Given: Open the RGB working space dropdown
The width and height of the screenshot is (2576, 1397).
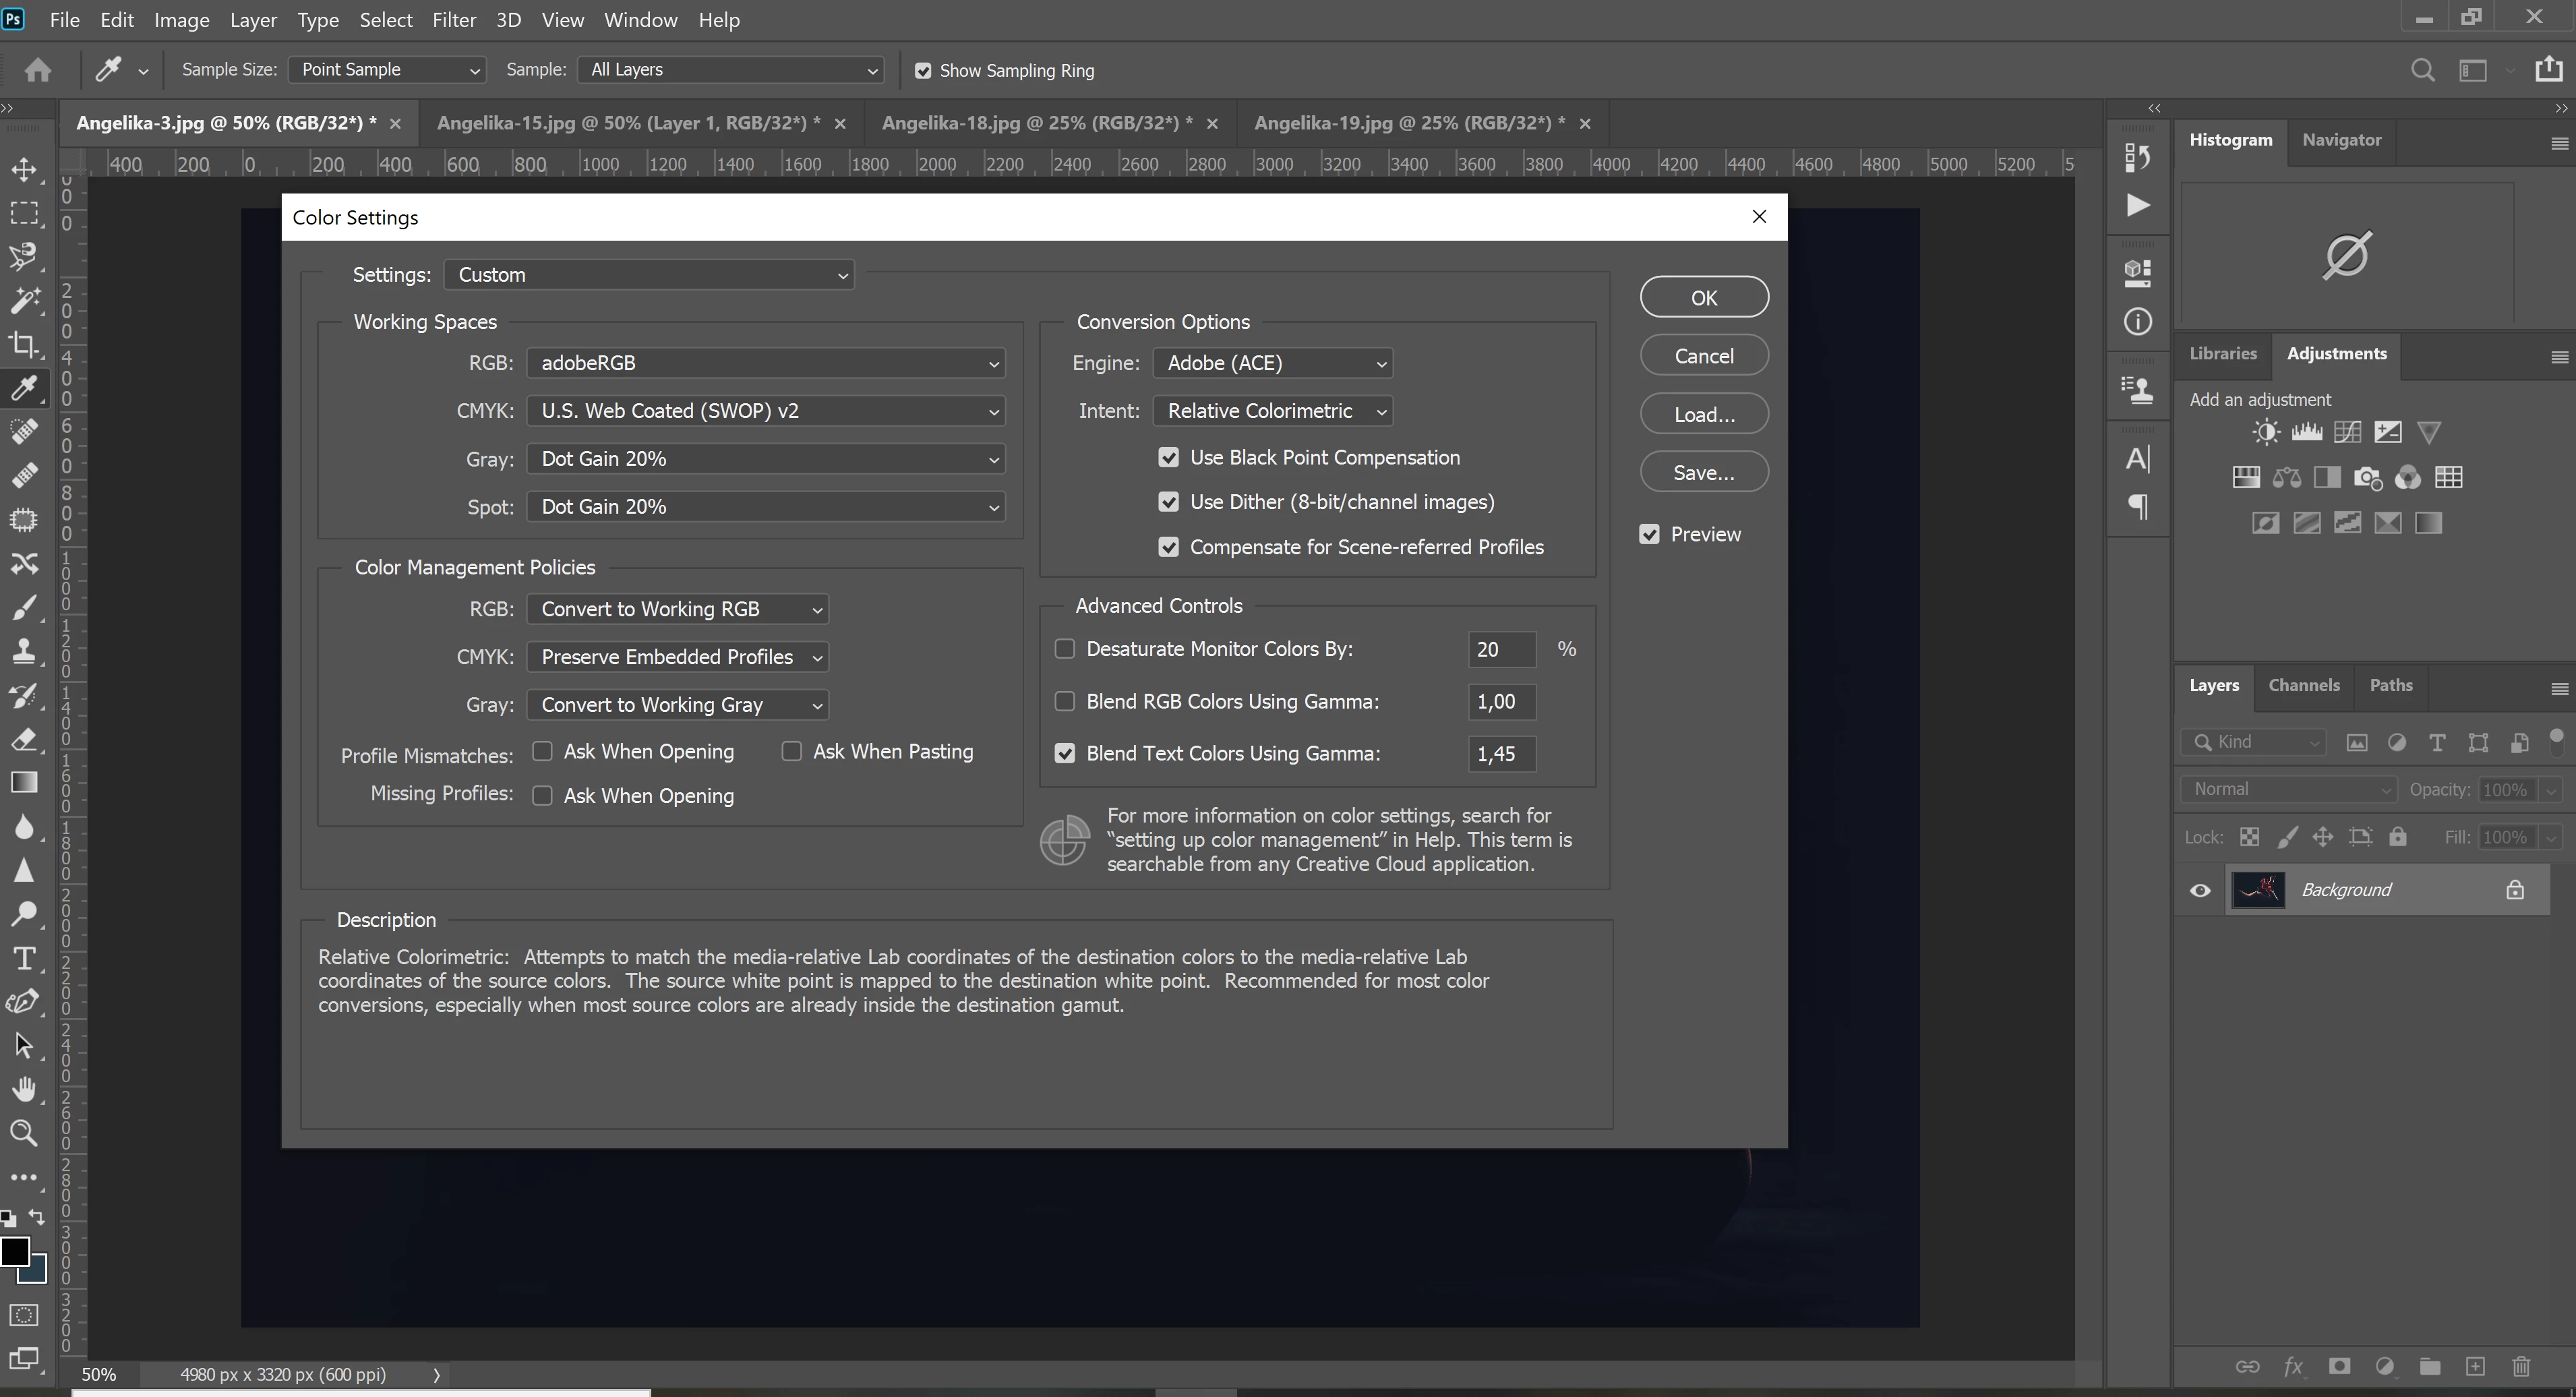Looking at the screenshot, I should coord(766,363).
